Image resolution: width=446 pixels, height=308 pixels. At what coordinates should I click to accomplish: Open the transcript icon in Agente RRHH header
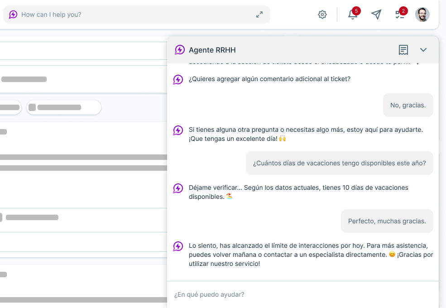pos(403,50)
